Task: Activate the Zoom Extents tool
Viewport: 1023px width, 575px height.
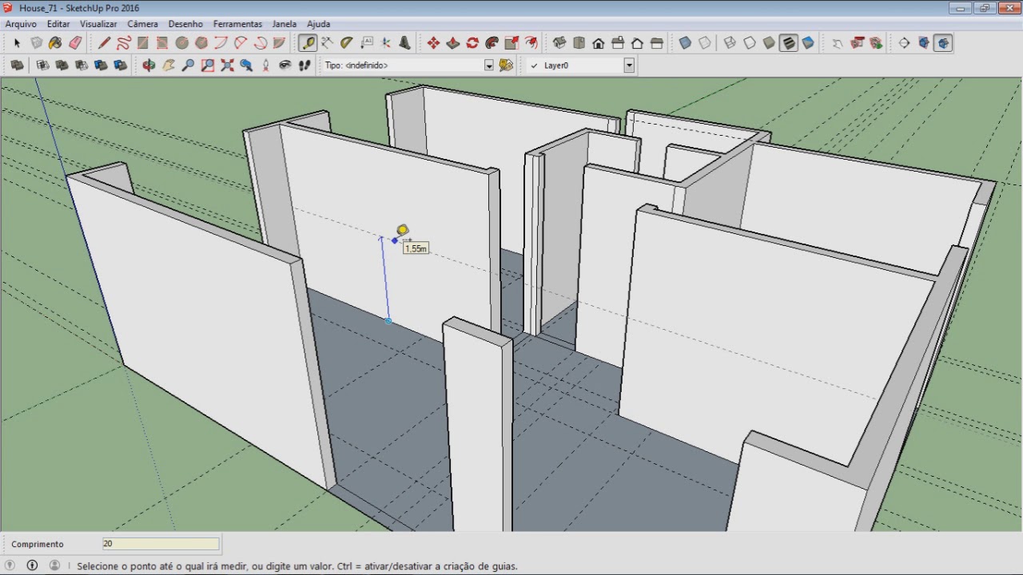Action: (x=227, y=65)
